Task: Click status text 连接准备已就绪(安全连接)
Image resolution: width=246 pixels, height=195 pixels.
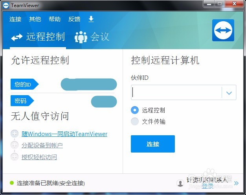Action: coord(51,183)
